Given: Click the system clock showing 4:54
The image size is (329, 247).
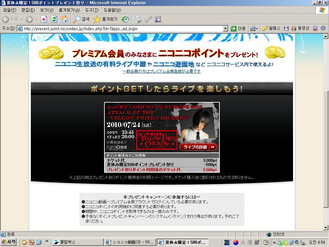Looking at the screenshot, I should tap(317, 242).
